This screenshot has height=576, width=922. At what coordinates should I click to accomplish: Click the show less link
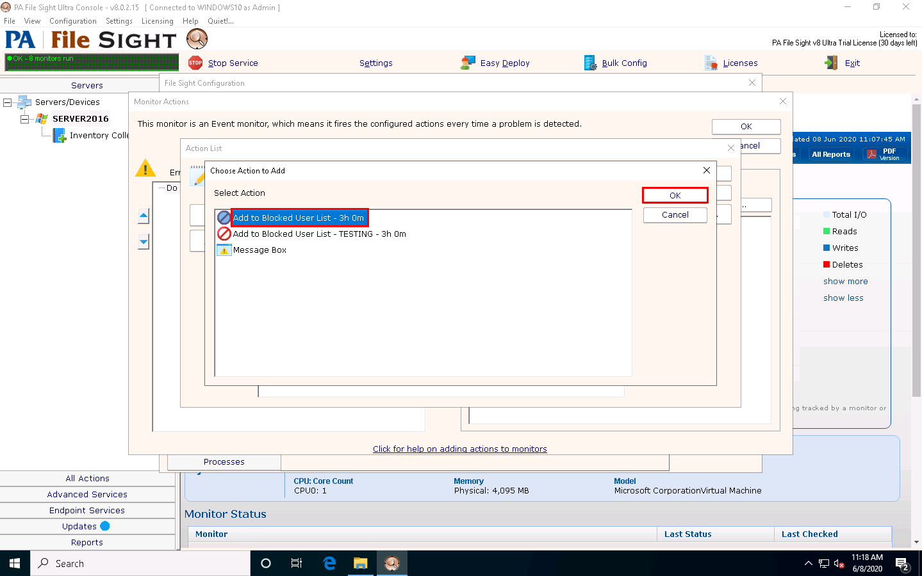pyautogui.click(x=843, y=298)
